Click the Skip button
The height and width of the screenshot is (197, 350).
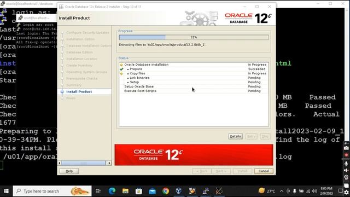click(x=265, y=136)
